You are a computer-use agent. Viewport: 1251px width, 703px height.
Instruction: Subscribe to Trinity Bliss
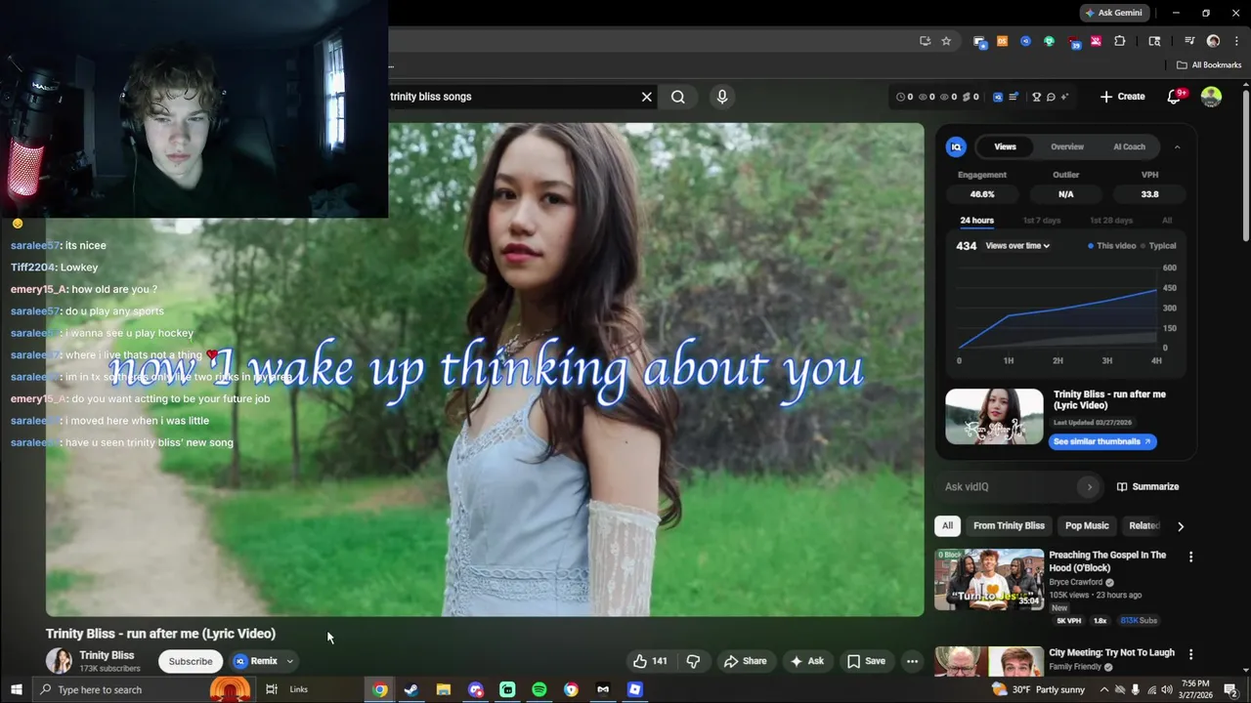click(x=191, y=661)
